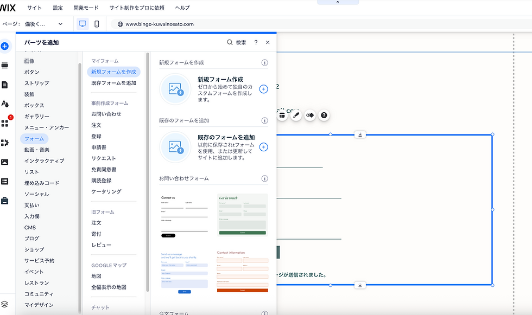Open the puzzle-piece integrations icon
This screenshot has height=315, width=532.
pyautogui.click(x=5, y=143)
